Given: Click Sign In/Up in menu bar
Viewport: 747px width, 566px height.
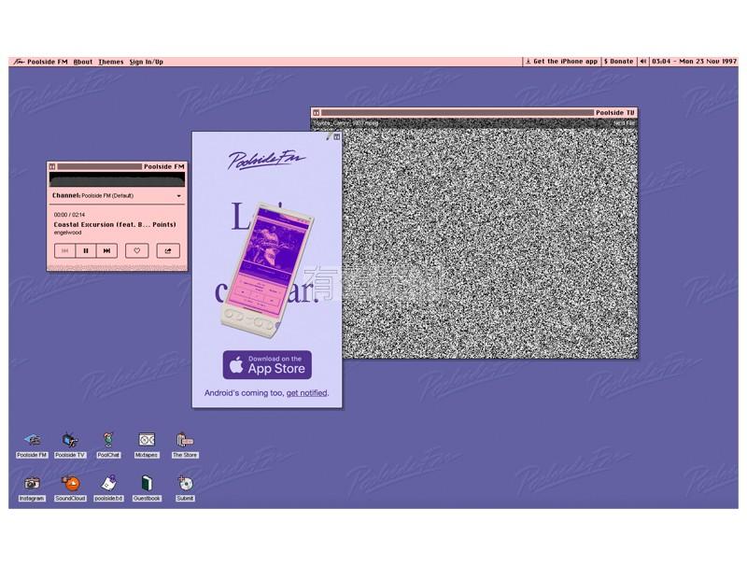Looking at the screenshot, I should pos(146,62).
